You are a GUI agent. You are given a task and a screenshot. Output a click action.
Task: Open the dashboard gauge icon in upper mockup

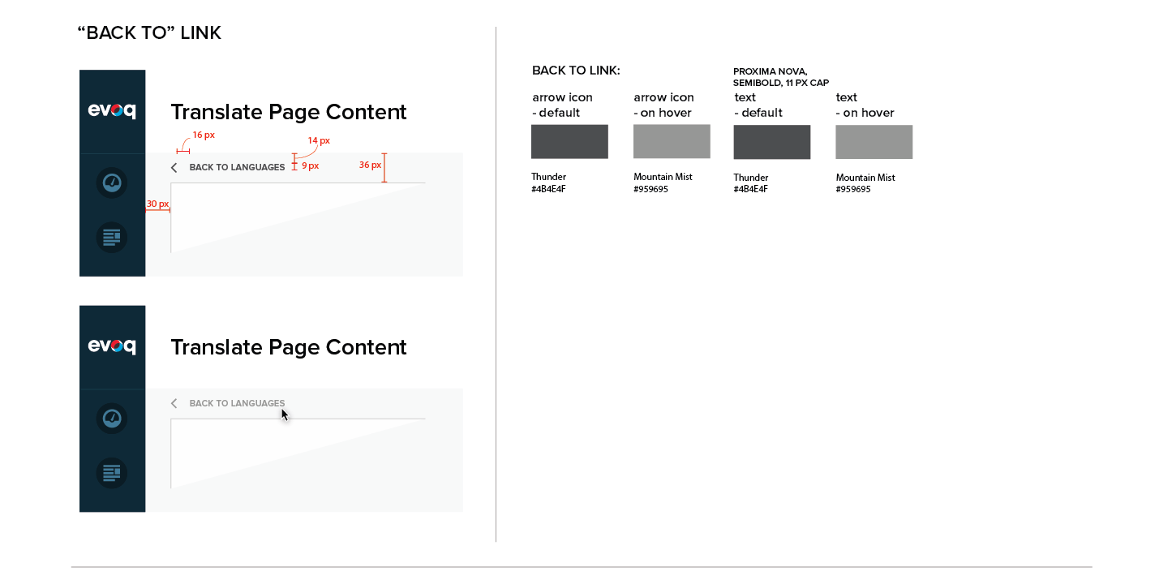[112, 183]
